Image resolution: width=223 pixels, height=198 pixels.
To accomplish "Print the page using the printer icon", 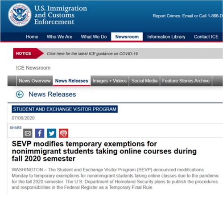I will click(x=63, y=133).
